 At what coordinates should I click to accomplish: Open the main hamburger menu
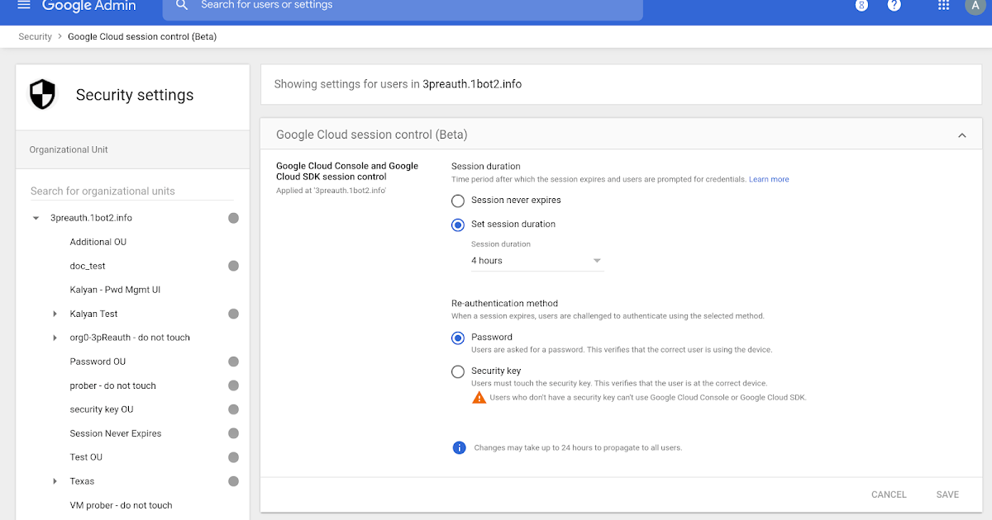(24, 6)
